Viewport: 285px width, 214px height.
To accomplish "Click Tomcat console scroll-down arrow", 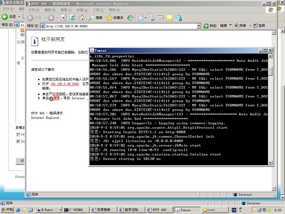I will pos(270,163).
